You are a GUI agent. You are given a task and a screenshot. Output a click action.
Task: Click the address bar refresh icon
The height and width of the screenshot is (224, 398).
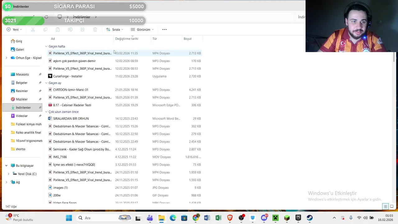coord(46,17)
